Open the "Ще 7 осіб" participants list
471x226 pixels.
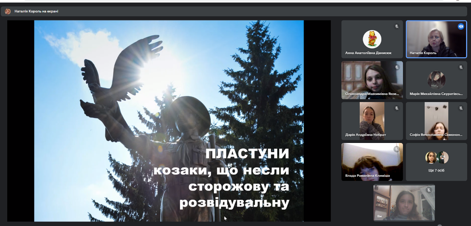click(x=436, y=162)
